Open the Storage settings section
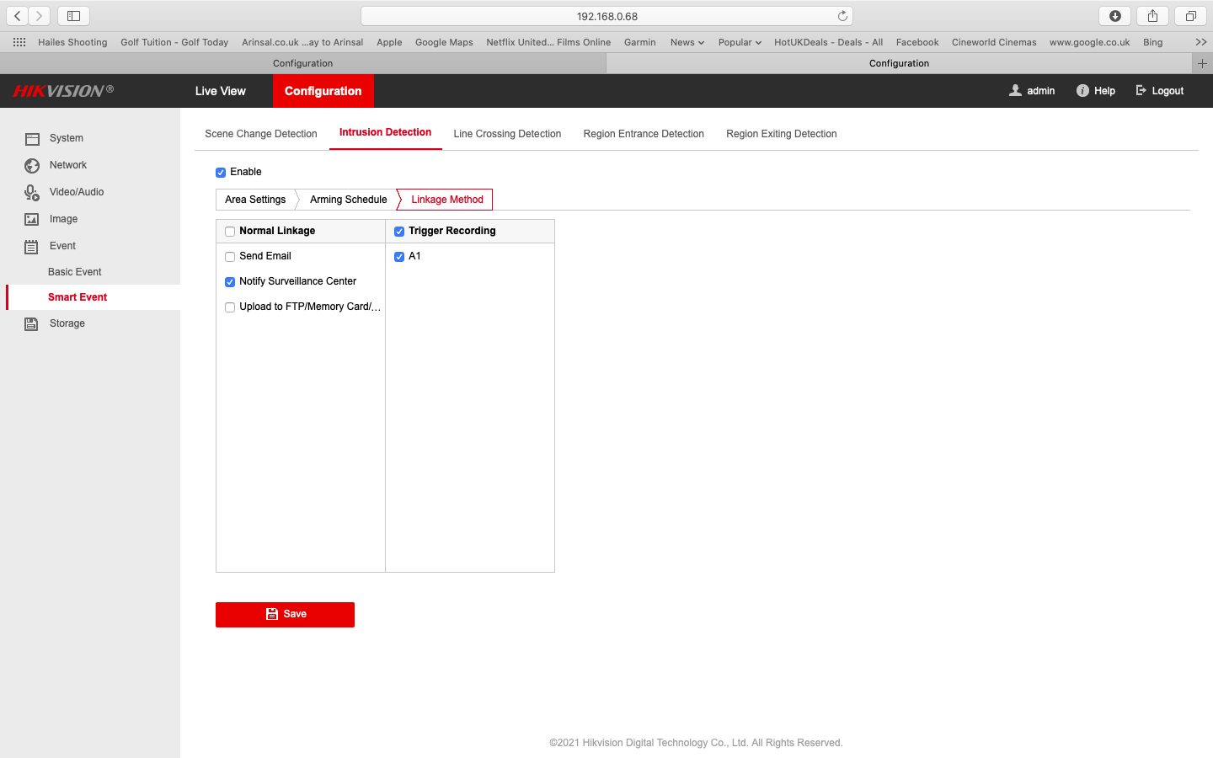 (x=67, y=323)
